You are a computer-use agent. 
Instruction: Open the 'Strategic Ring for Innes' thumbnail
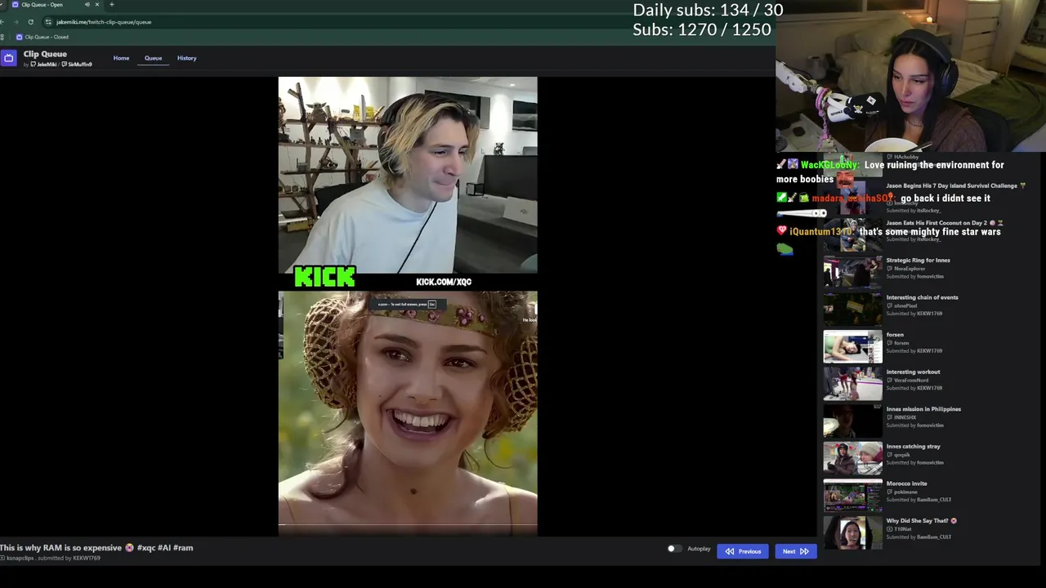coord(852,272)
